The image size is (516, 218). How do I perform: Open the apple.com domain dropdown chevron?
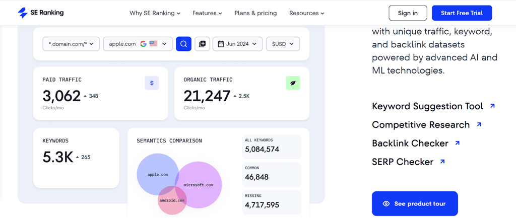(164, 44)
